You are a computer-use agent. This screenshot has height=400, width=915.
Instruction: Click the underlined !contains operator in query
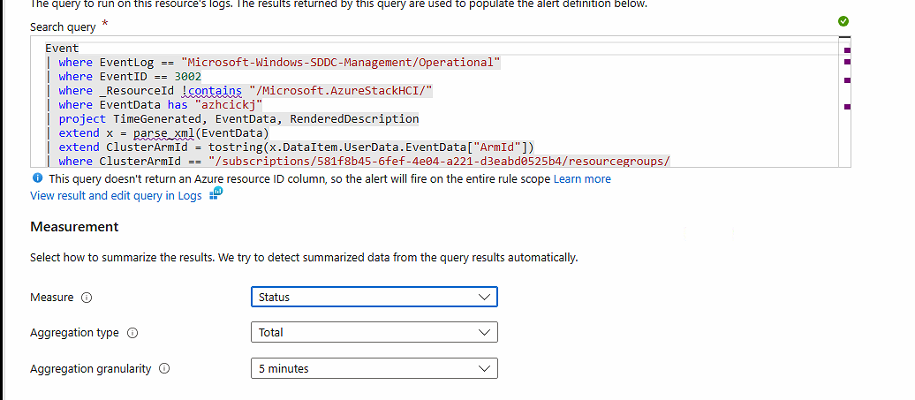pos(210,91)
